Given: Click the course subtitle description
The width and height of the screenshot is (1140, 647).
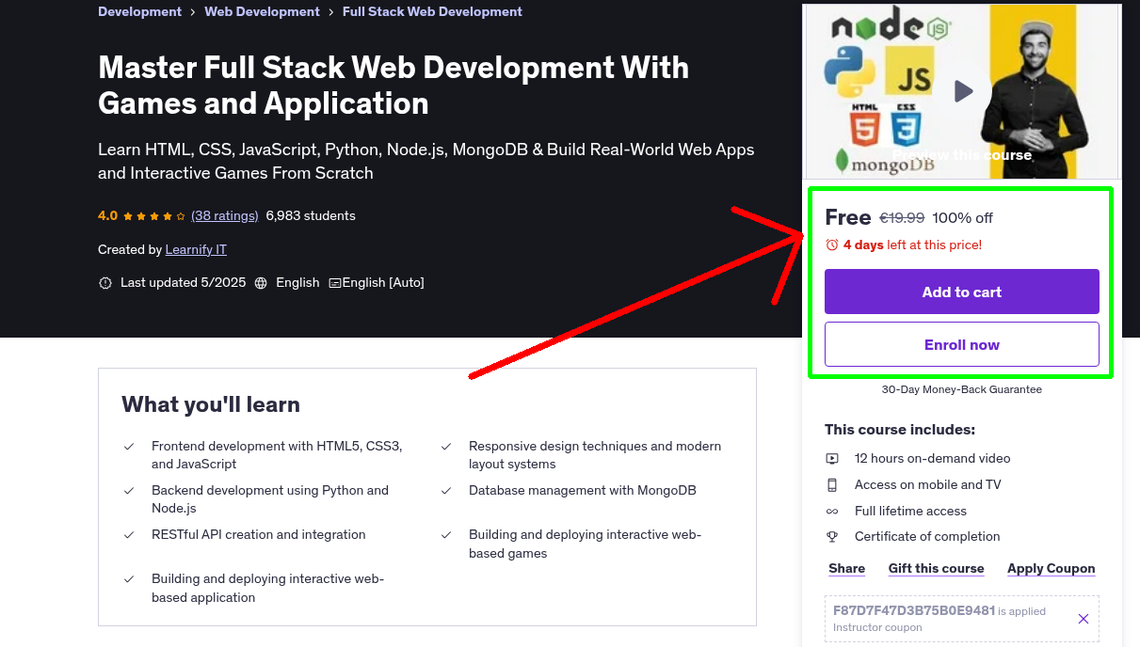Looking at the screenshot, I should tap(426, 162).
